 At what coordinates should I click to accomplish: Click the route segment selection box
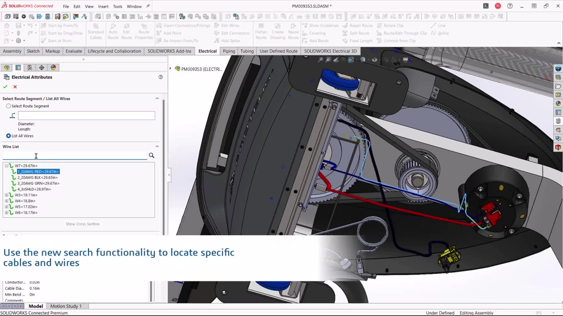click(87, 115)
